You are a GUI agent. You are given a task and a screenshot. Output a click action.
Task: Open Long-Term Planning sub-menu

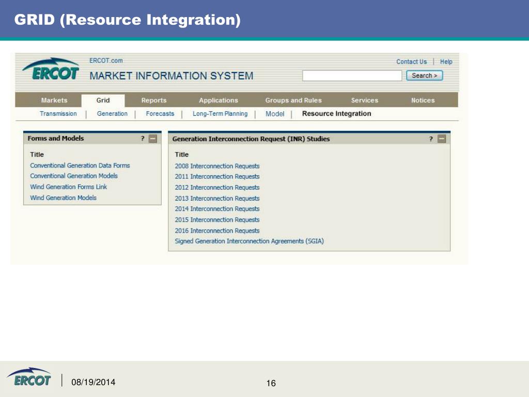pos(220,114)
